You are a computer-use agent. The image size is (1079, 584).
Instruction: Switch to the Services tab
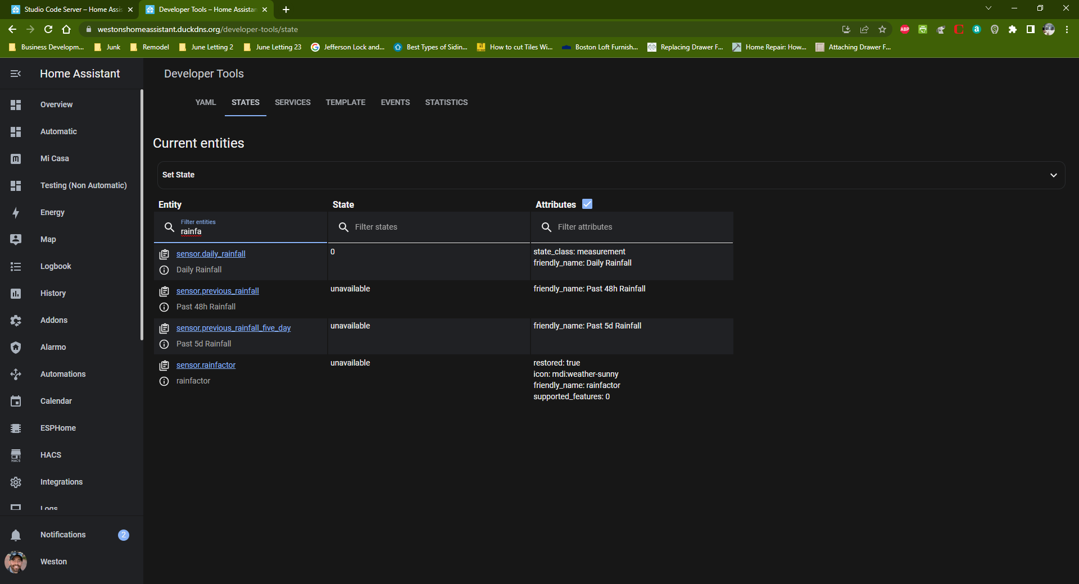(x=292, y=102)
